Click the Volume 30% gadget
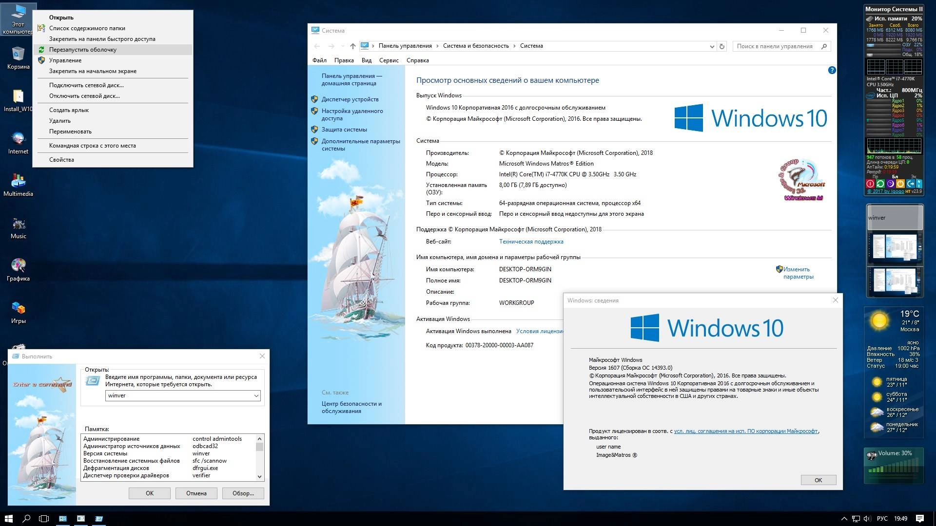Screen dimensions: 936x526 coord(894,466)
